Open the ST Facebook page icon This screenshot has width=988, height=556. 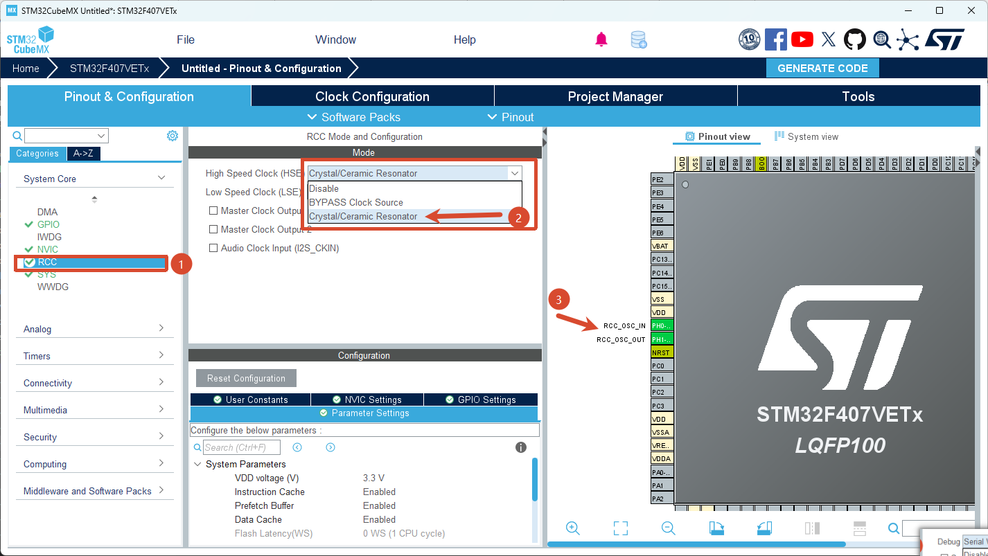tap(776, 39)
